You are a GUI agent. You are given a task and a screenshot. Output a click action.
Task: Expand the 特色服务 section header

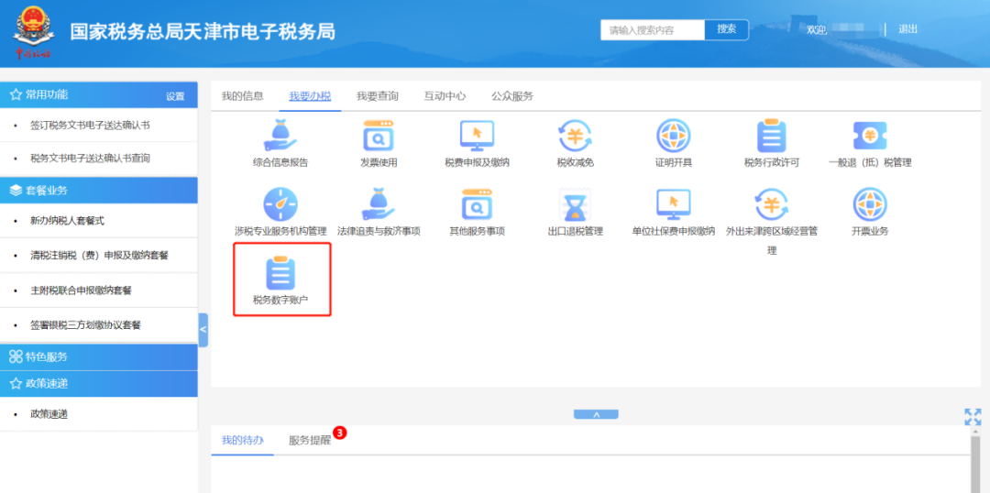(98, 356)
